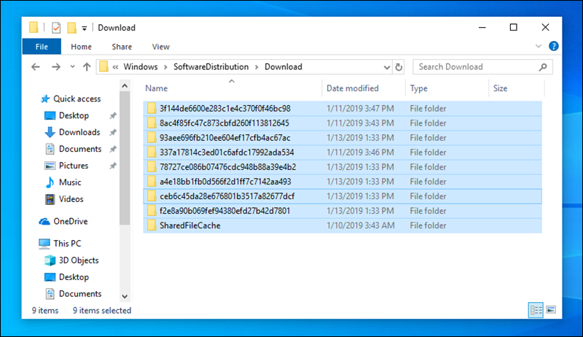Viewport: 583px width, 337px height.
Task: Click the pin icon next to Pictures
Action: pyautogui.click(x=113, y=166)
